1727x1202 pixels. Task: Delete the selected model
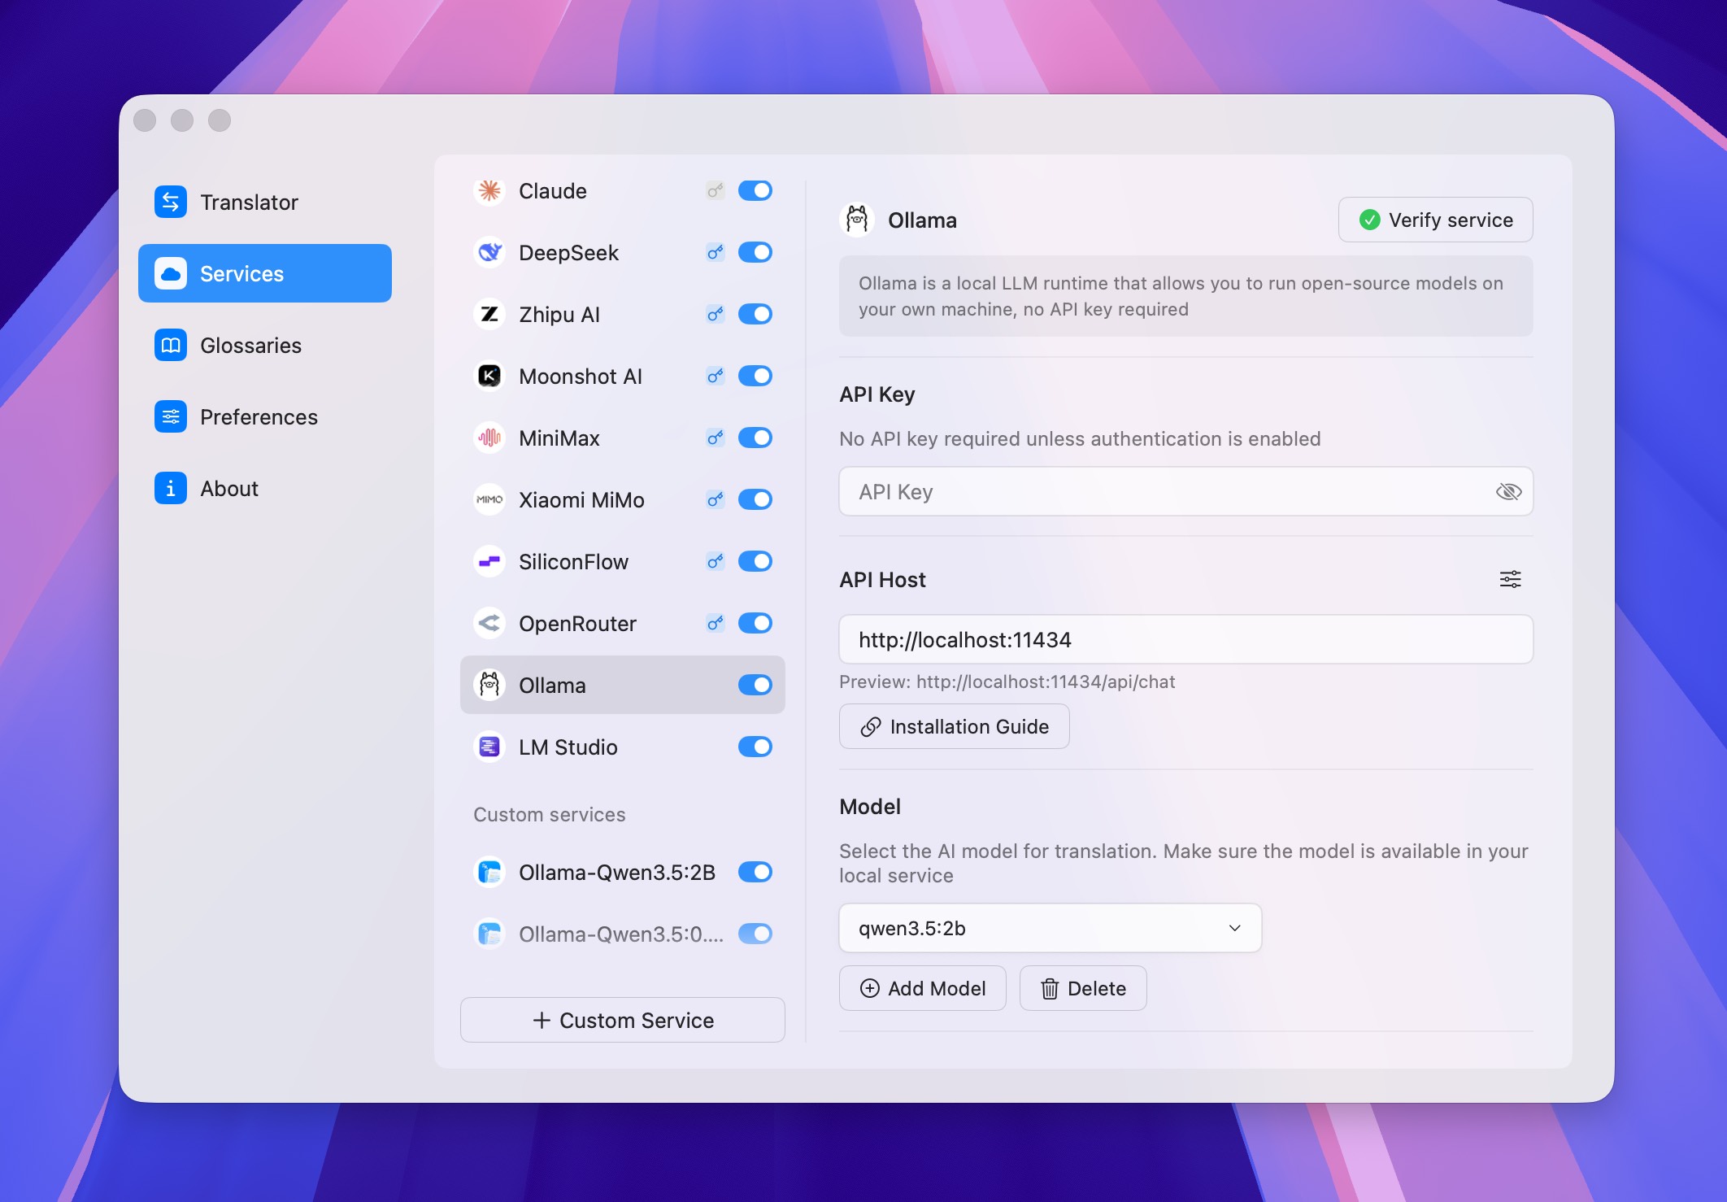(1083, 989)
